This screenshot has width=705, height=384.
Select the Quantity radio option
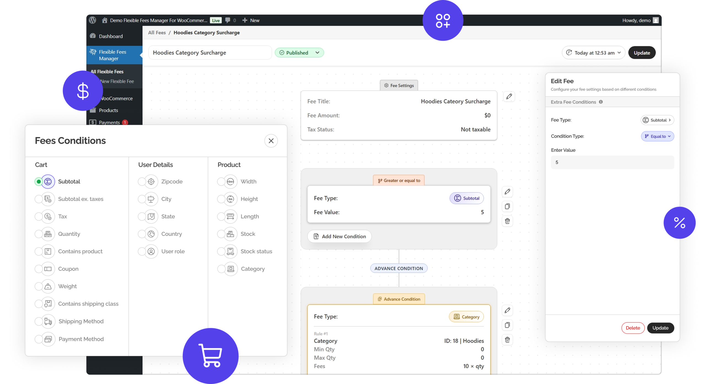[39, 234]
